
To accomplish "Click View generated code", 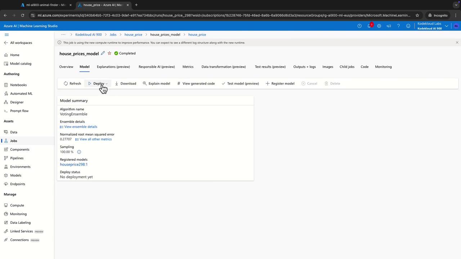I will (x=196, y=83).
